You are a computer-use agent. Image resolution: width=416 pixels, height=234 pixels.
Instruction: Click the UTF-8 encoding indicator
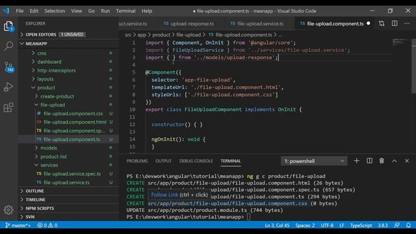pos(327,226)
